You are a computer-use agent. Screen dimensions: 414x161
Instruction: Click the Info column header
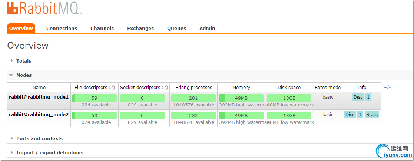(362, 87)
